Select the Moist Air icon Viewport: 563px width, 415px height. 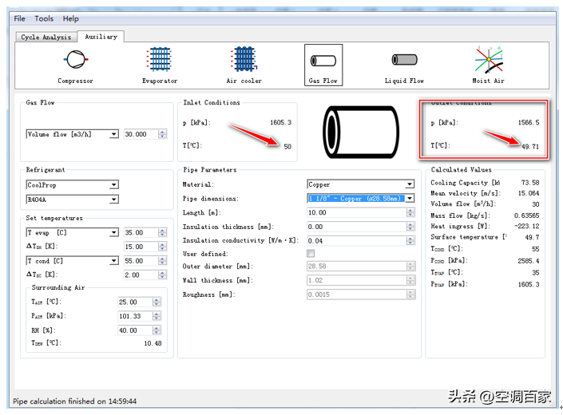click(x=488, y=61)
